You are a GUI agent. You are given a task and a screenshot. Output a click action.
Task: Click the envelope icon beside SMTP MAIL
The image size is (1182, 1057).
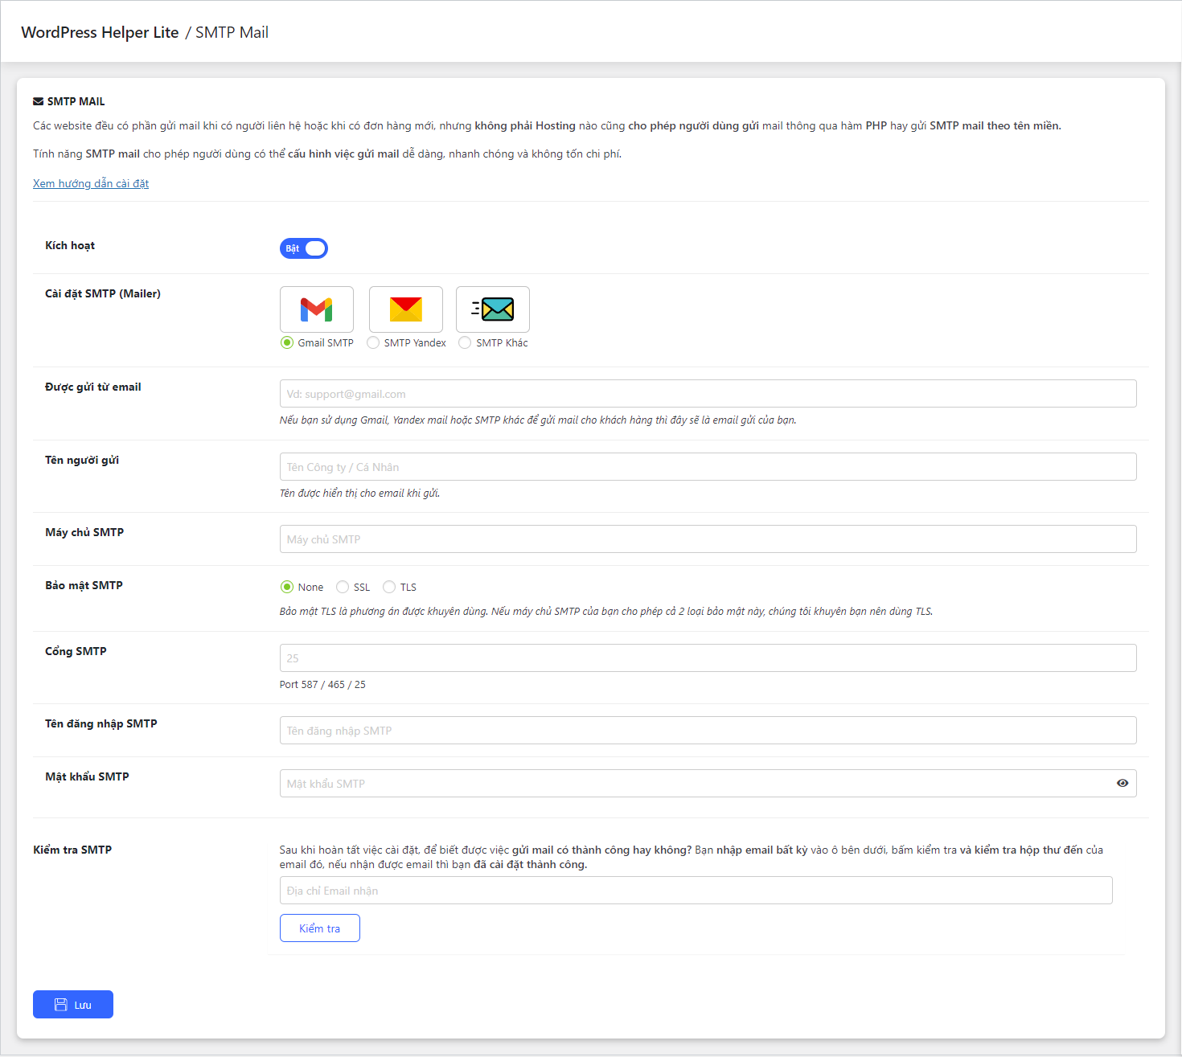pyautogui.click(x=39, y=102)
